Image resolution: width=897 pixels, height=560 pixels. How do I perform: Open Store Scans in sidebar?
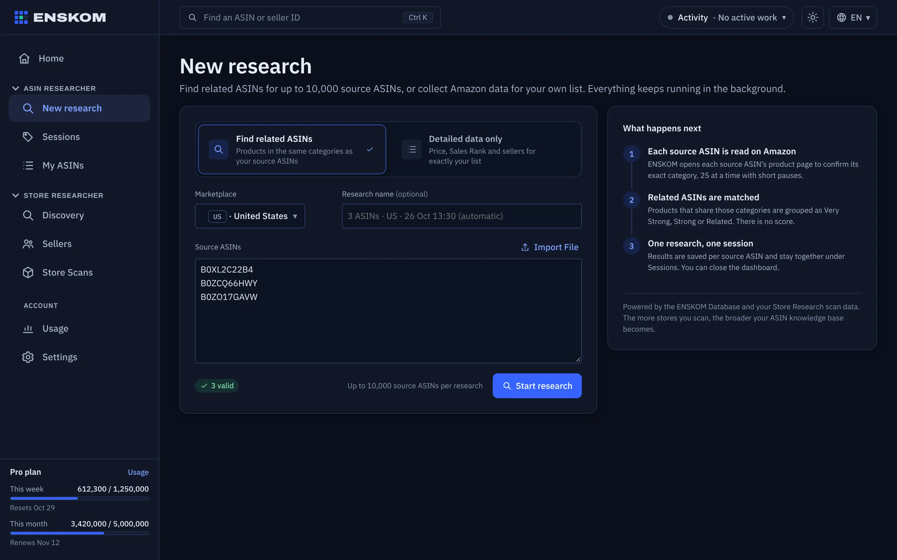click(79, 272)
